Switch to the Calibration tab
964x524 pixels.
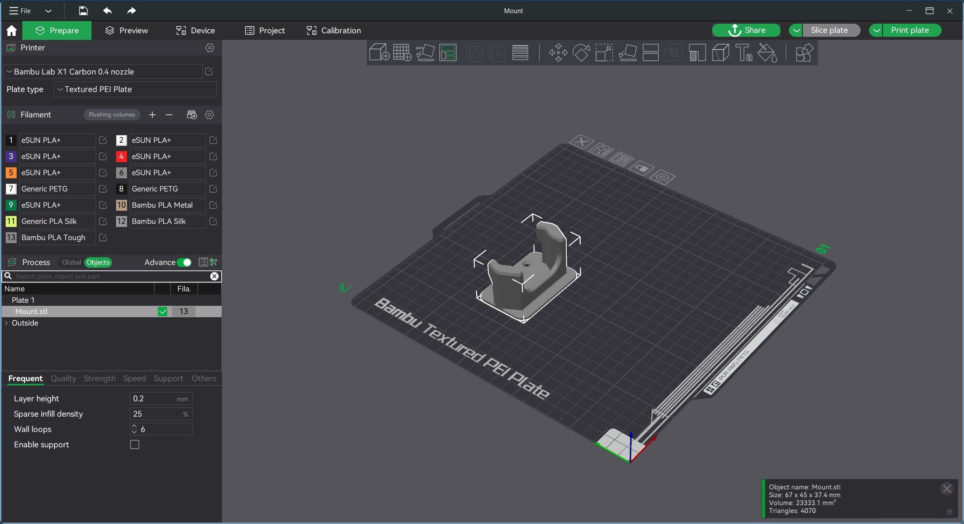[334, 30]
